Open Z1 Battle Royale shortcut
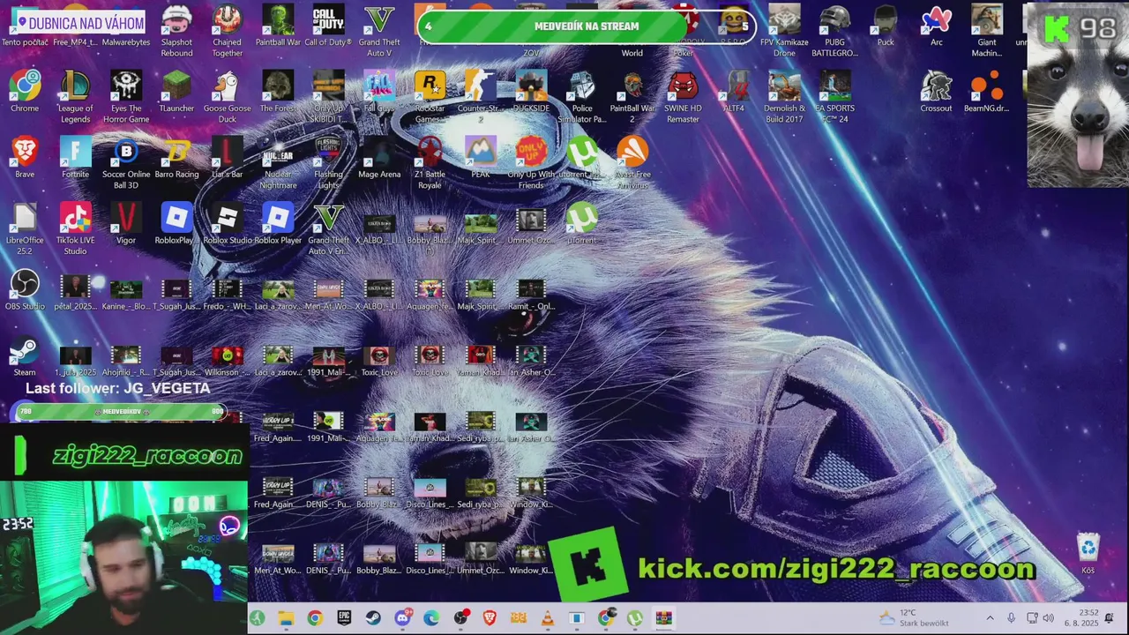The height and width of the screenshot is (635, 1129). 430,163
